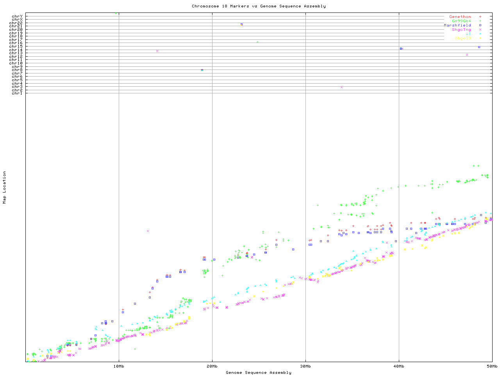This screenshot has height=375, width=500.
Task: Click the chart title about Chromosome 18 Markers
Action: (259, 6)
